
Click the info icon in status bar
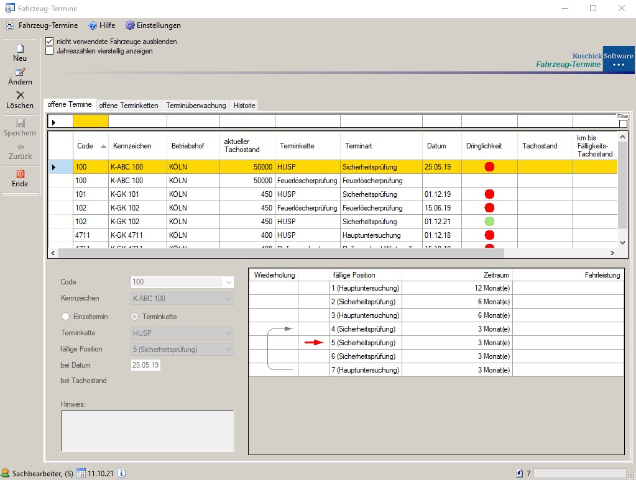point(122,473)
